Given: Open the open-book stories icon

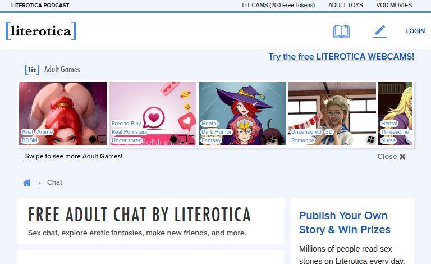Looking at the screenshot, I should 341,31.
